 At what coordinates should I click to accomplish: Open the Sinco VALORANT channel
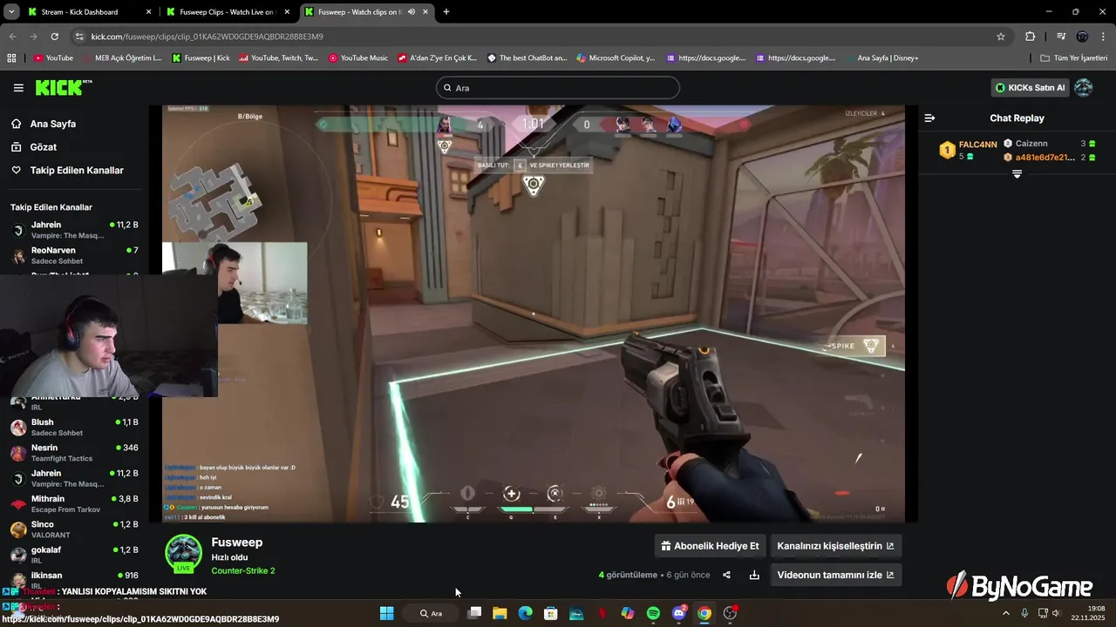74,529
